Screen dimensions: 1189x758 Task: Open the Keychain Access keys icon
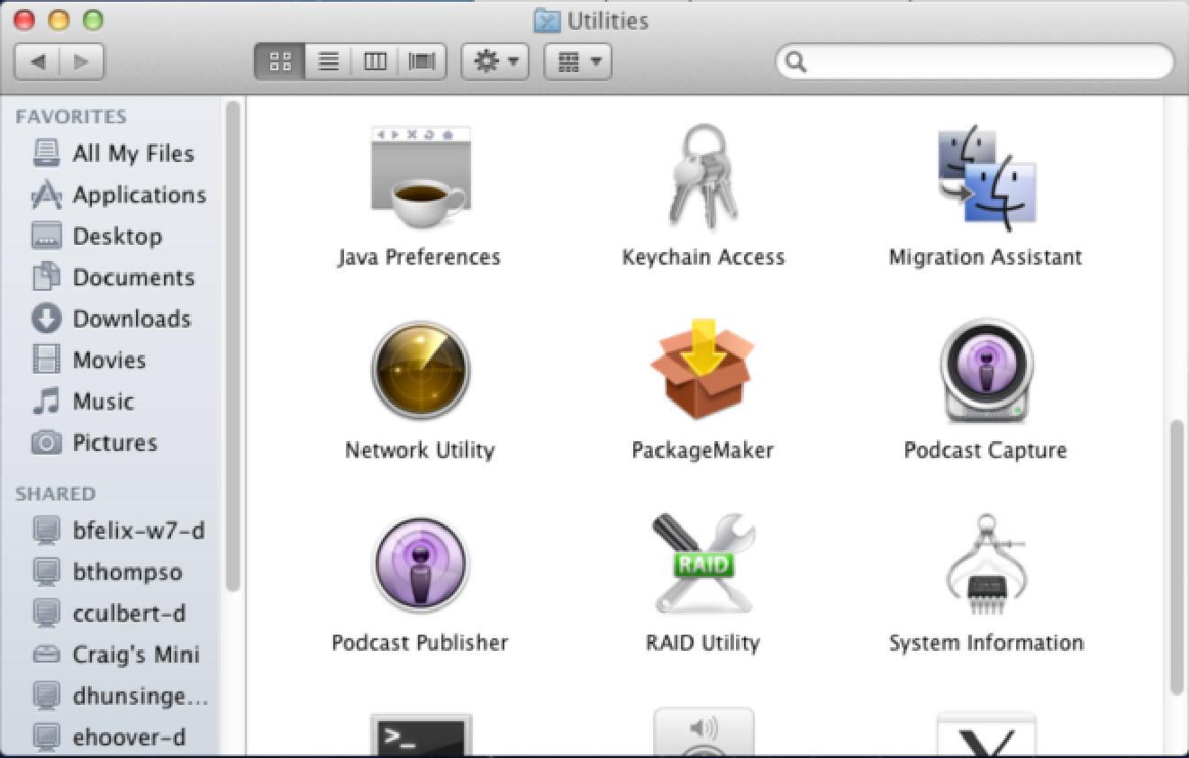click(x=703, y=176)
